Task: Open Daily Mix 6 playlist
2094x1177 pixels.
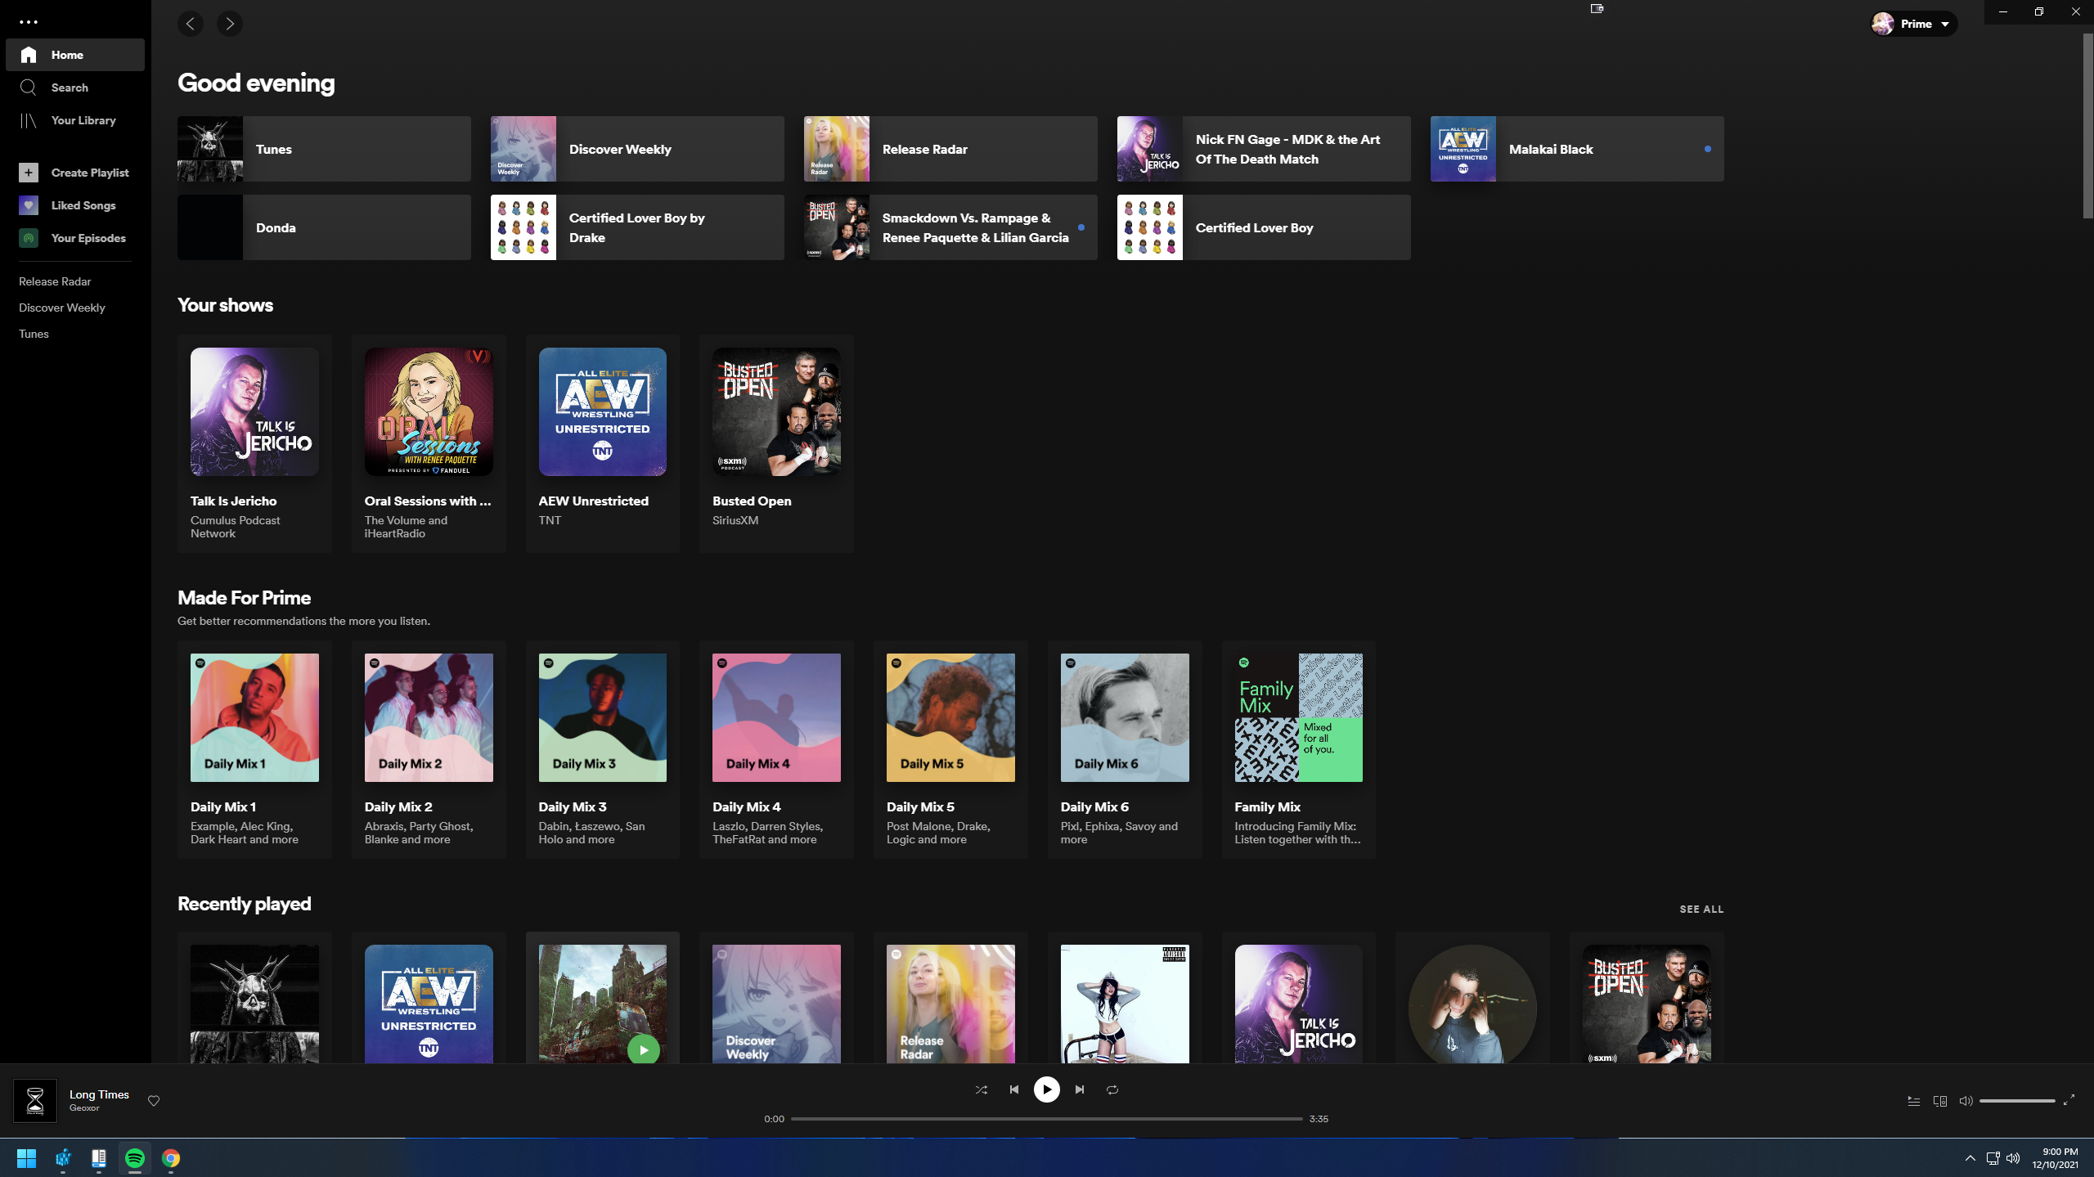Action: [x=1125, y=749]
